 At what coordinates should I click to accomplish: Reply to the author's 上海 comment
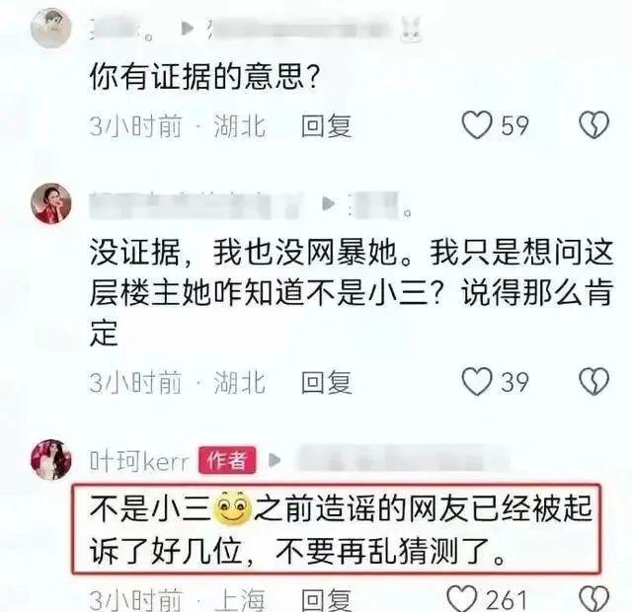tap(327, 600)
